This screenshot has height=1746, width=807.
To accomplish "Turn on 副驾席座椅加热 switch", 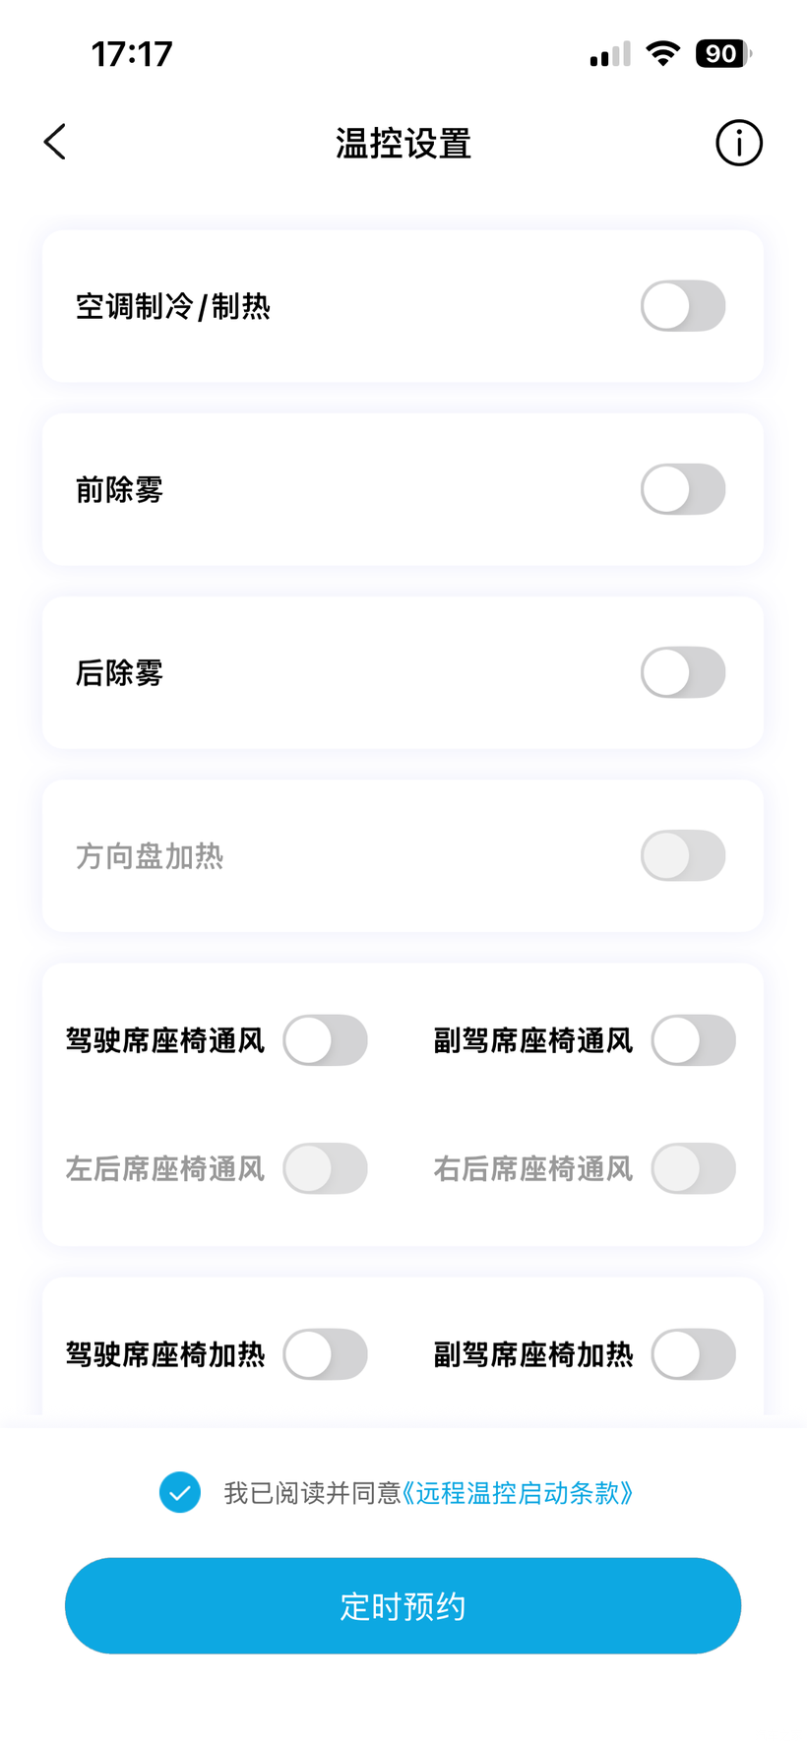I will 693,1354.
